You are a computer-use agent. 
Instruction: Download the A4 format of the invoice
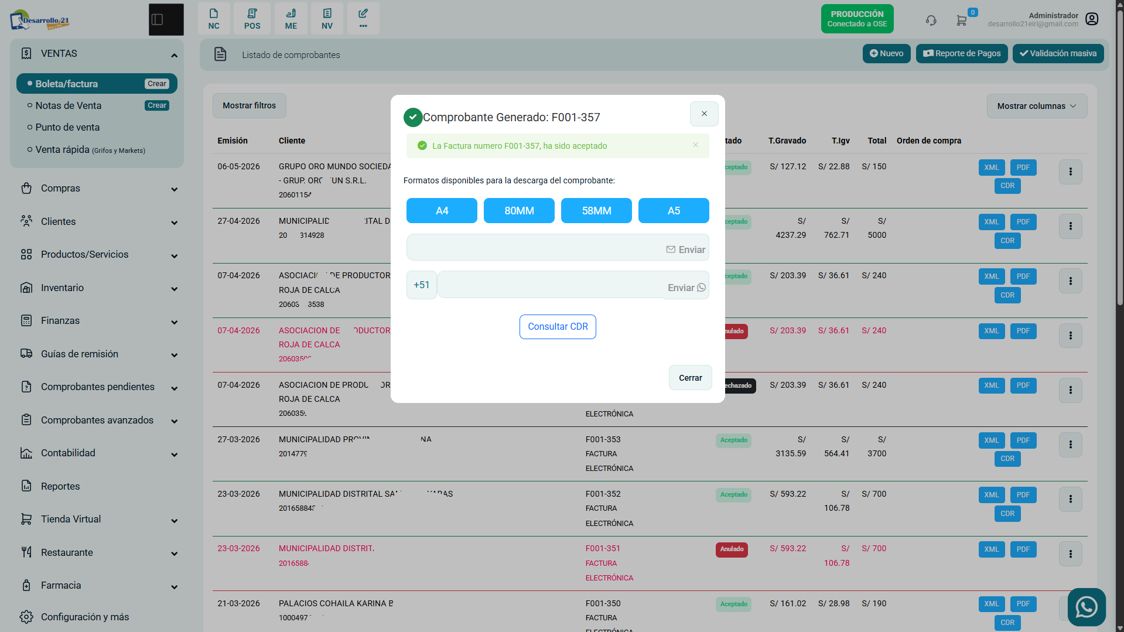pyautogui.click(x=442, y=211)
